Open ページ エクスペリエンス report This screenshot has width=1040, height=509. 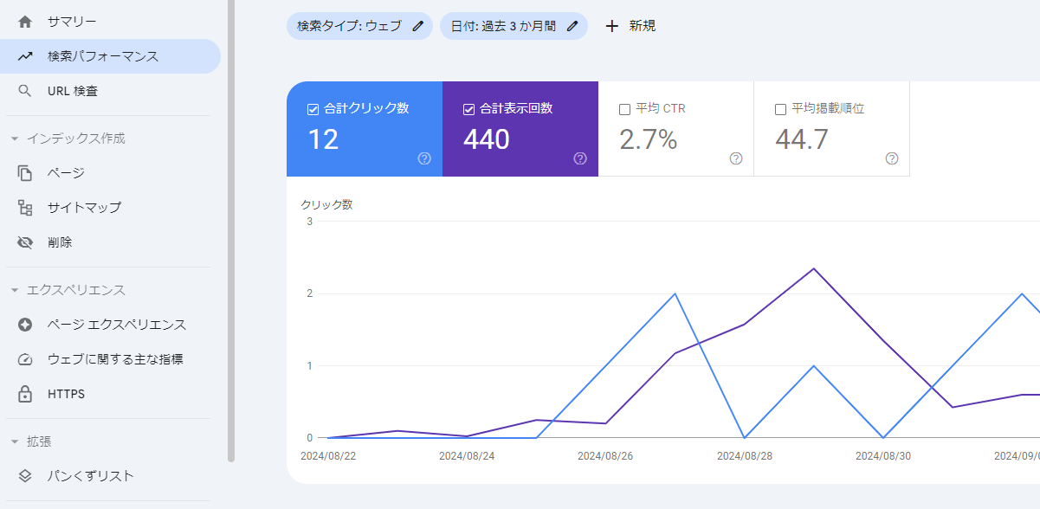pyautogui.click(x=110, y=325)
